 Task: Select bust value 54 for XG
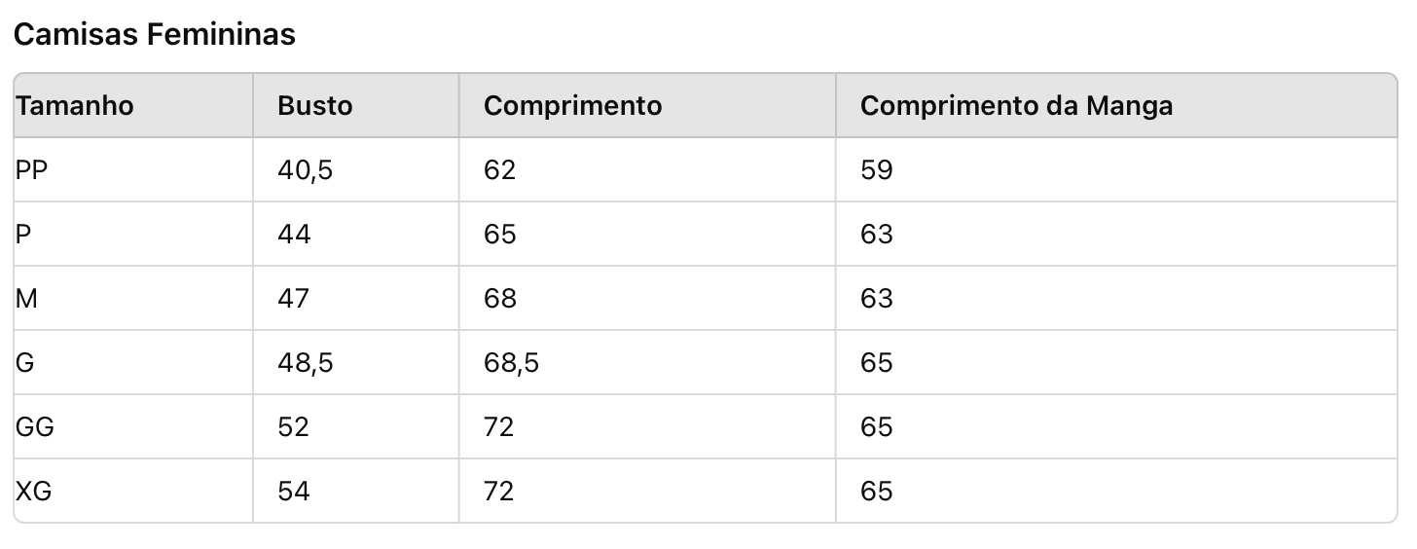pos(294,492)
